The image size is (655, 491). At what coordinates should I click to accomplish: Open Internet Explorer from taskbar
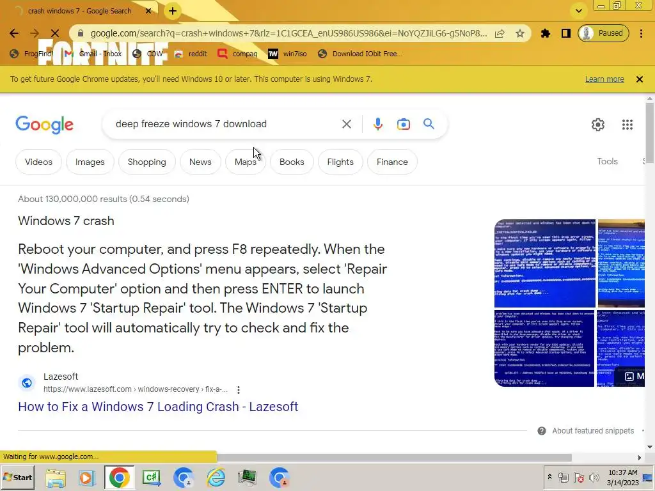pos(216,478)
